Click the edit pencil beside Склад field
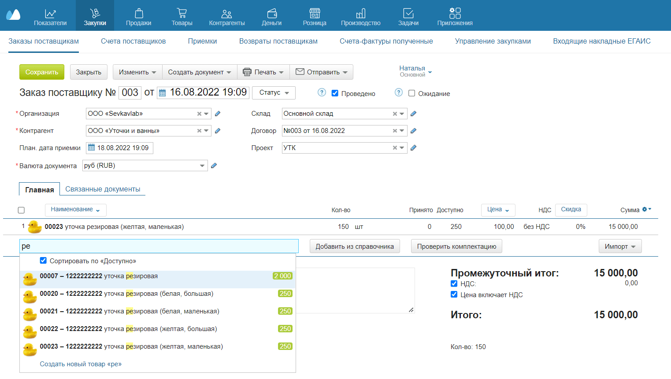671x379 pixels. point(413,114)
